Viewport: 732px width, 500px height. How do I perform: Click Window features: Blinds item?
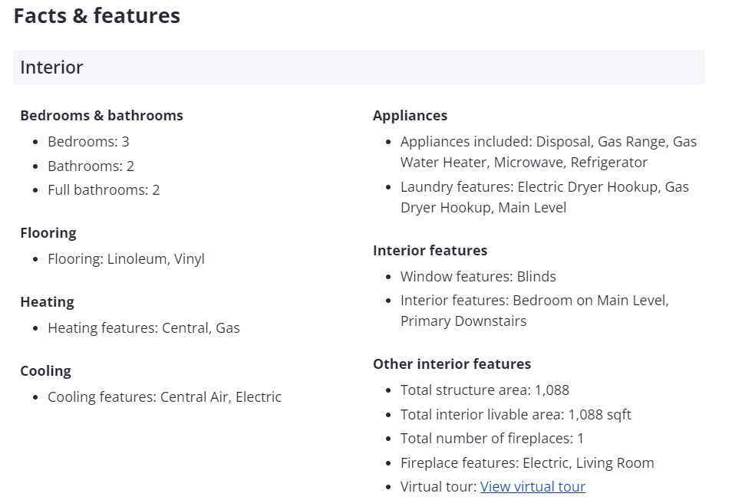478,277
